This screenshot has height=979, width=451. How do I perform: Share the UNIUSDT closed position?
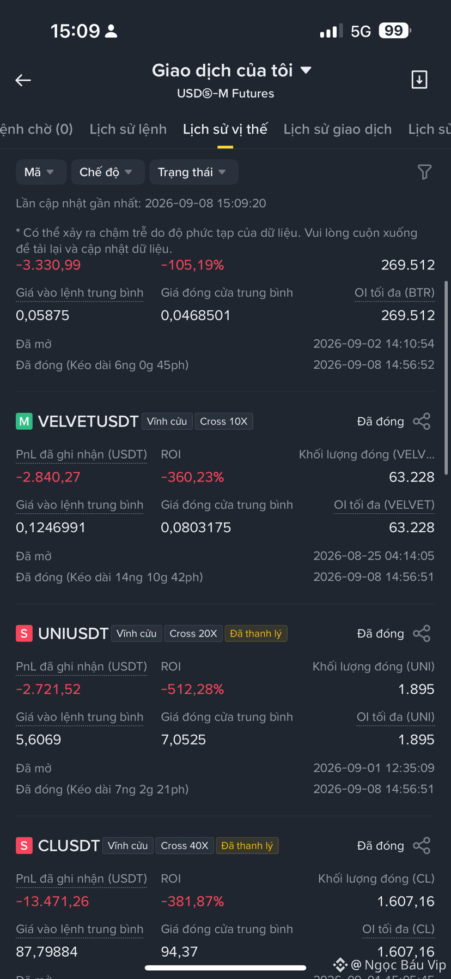(x=422, y=634)
